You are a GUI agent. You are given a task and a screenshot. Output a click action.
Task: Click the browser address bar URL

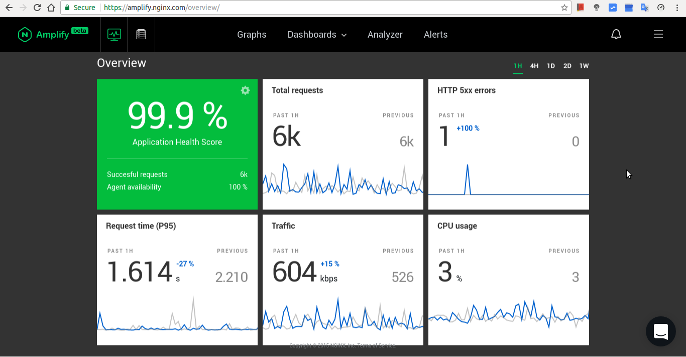[301, 8]
